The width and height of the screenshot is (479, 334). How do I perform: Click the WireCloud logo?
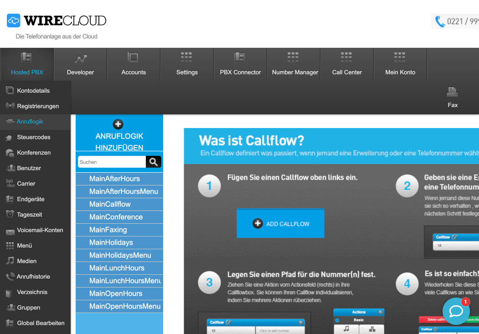click(x=57, y=21)
